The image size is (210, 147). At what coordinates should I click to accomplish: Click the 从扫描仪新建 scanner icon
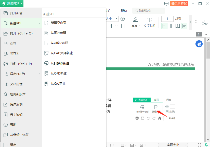pos(46,63)
